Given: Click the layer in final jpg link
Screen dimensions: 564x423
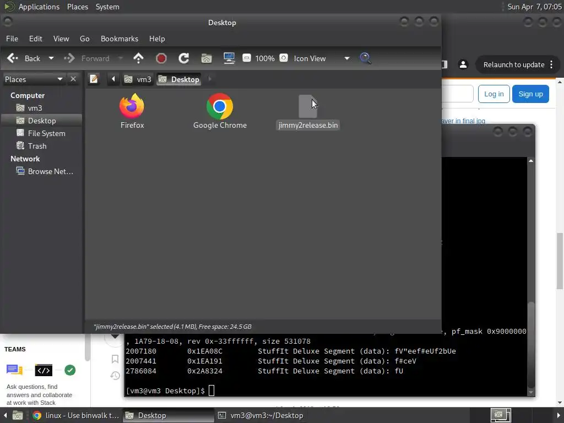Looking at the screenshot, I should pos(463,121).
